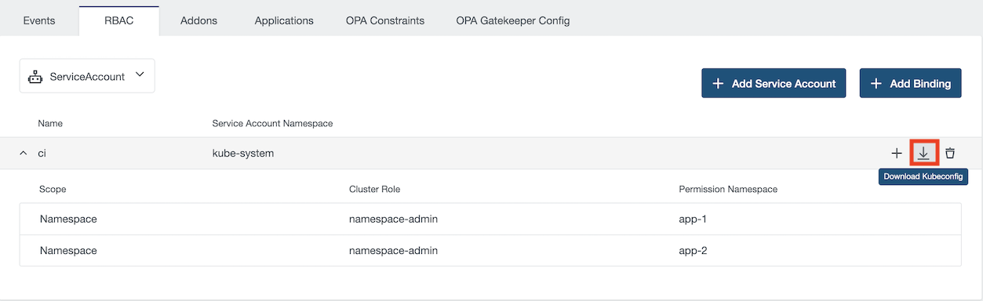Click the Add Binding button
983x301 pixels.
[910, 83]
